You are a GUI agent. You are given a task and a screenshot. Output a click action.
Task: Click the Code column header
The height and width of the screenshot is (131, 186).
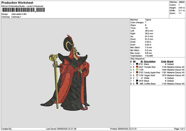[x=164, y=61]
